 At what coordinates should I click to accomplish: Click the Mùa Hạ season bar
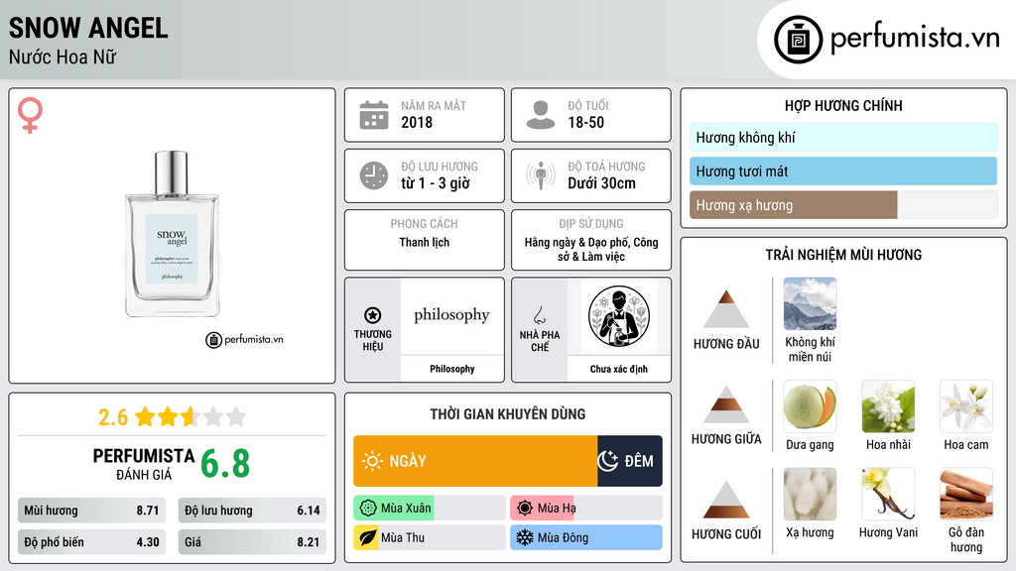(586, 509)
